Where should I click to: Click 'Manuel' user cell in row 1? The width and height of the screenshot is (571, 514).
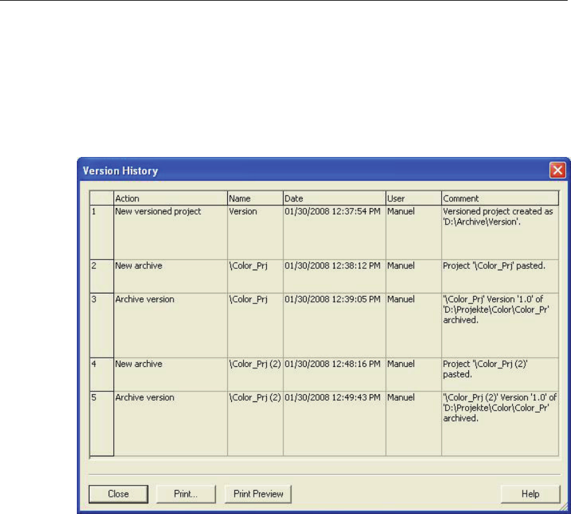[414, 232]
